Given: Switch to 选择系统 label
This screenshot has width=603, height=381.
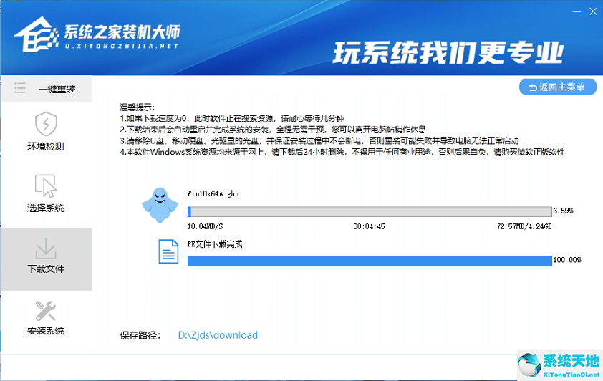Looking at the screenshot, I should point(46,208).
